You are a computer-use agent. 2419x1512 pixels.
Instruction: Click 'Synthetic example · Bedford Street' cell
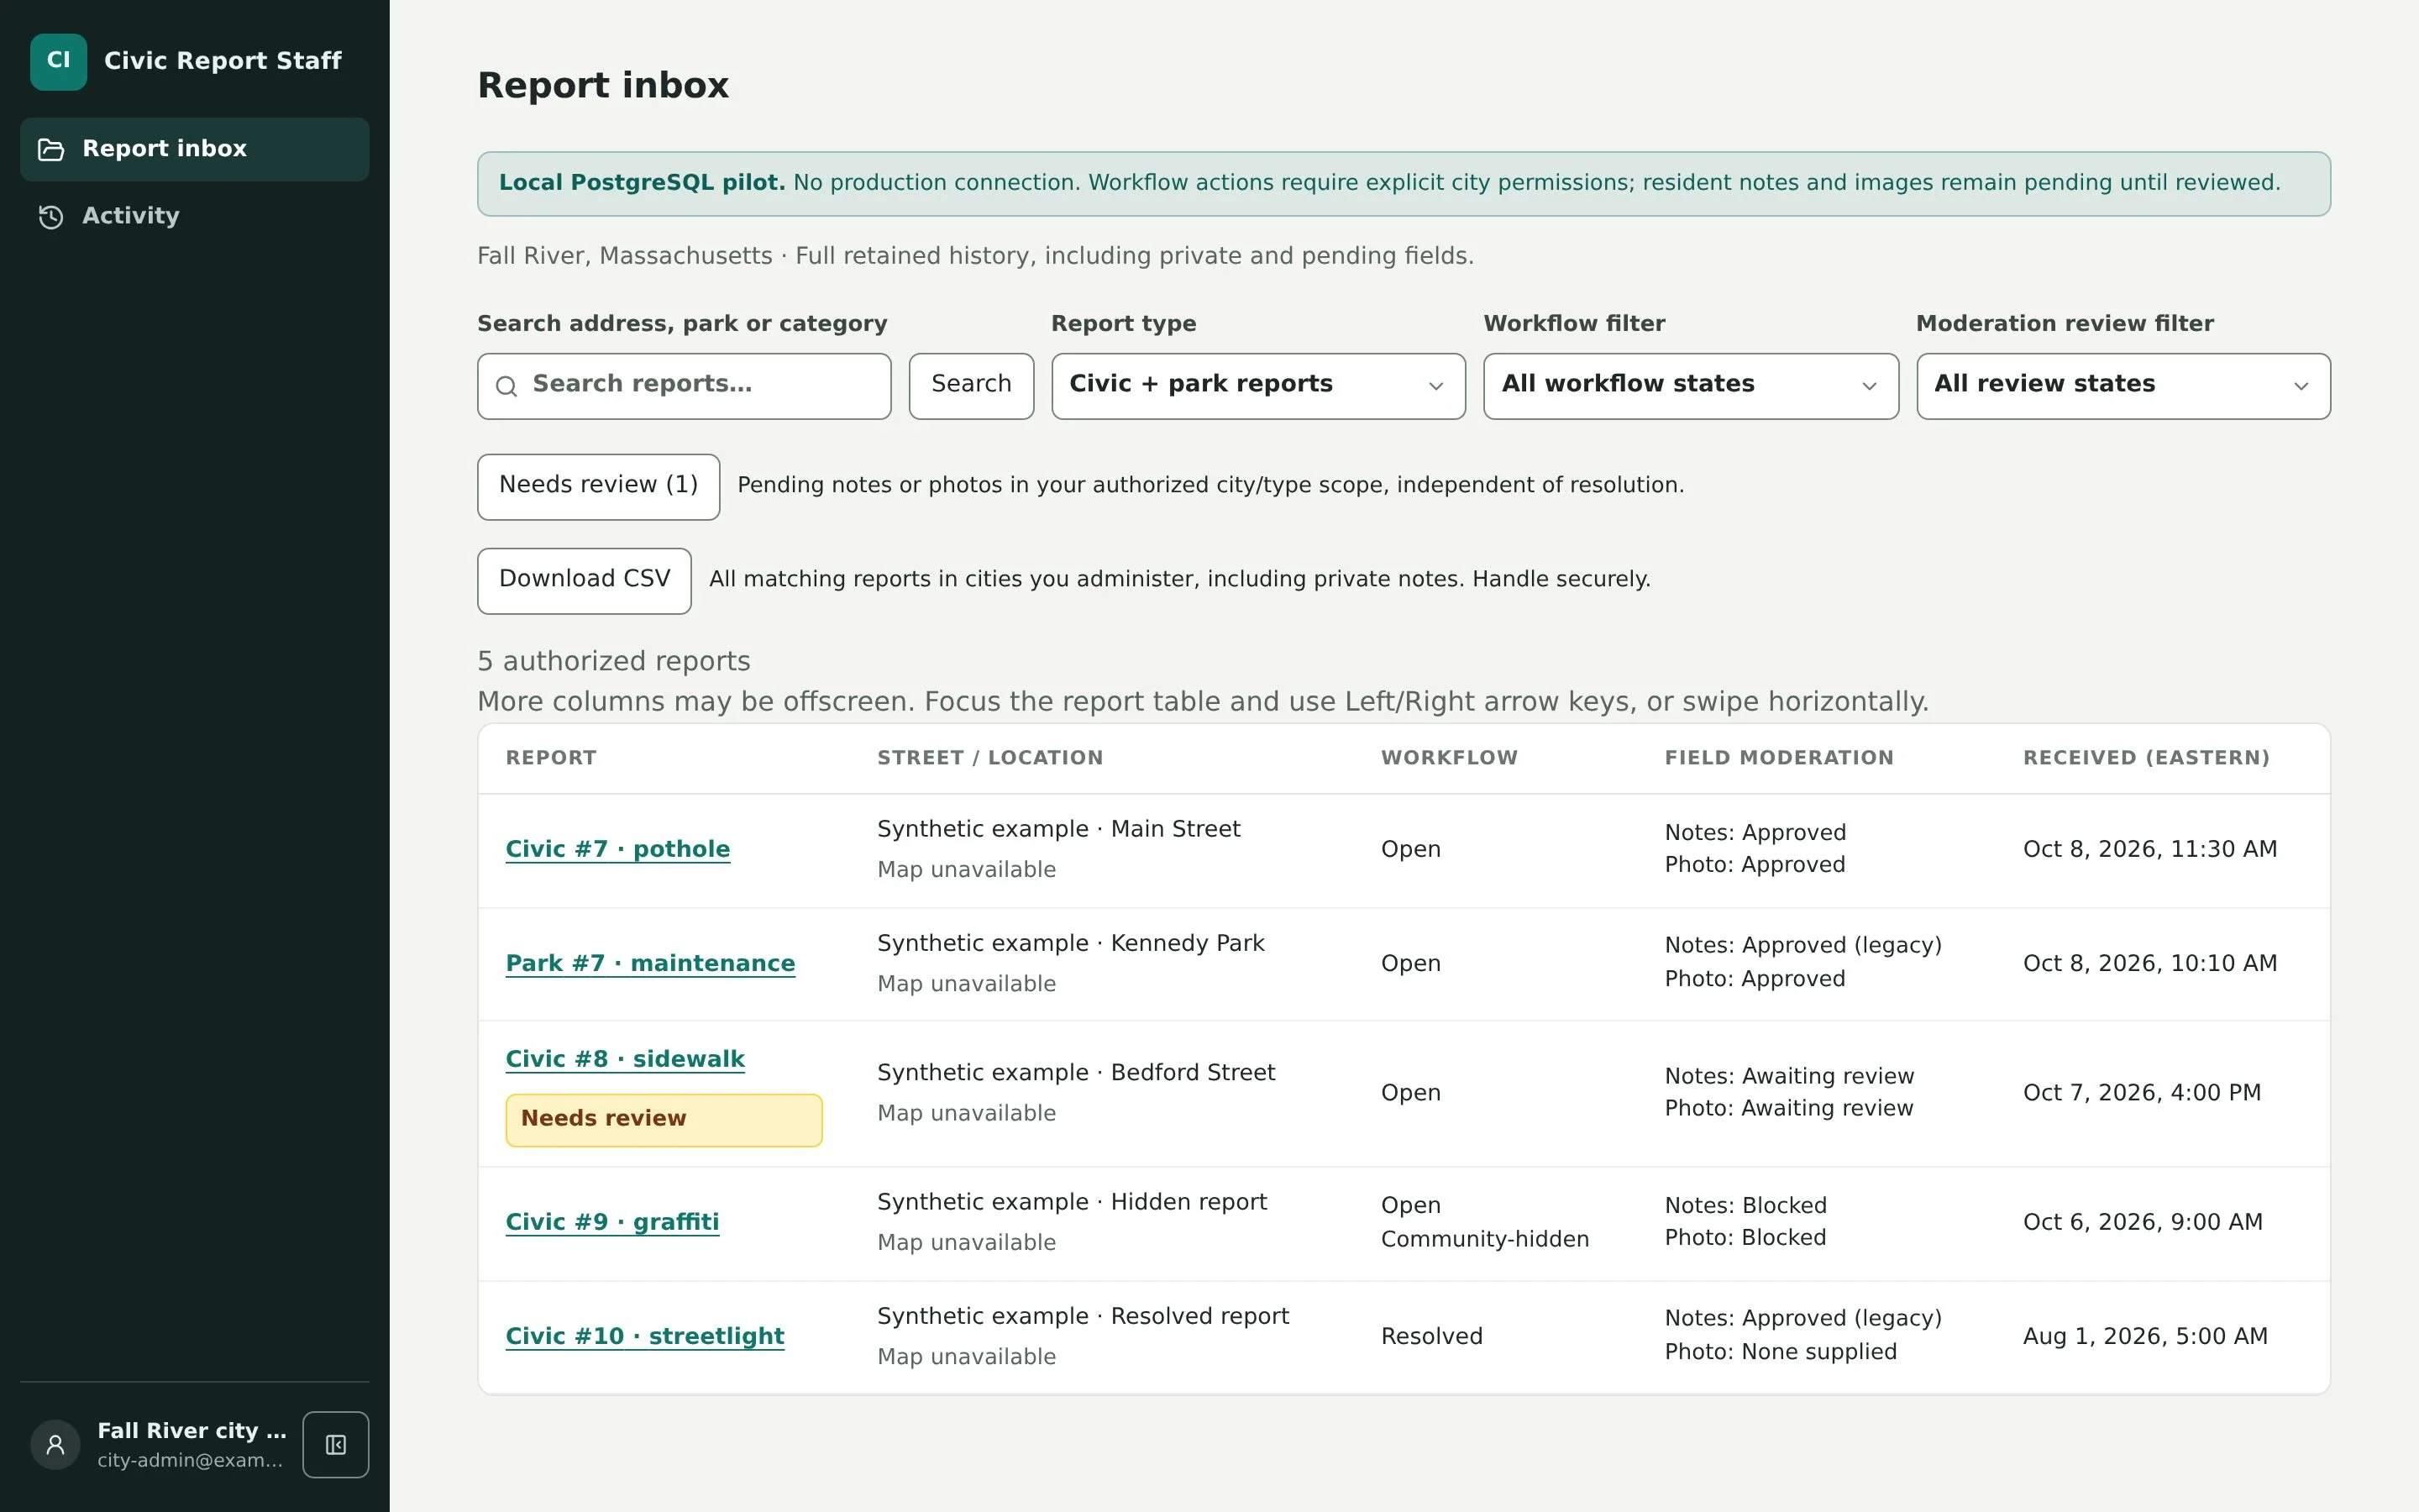1076,1073
